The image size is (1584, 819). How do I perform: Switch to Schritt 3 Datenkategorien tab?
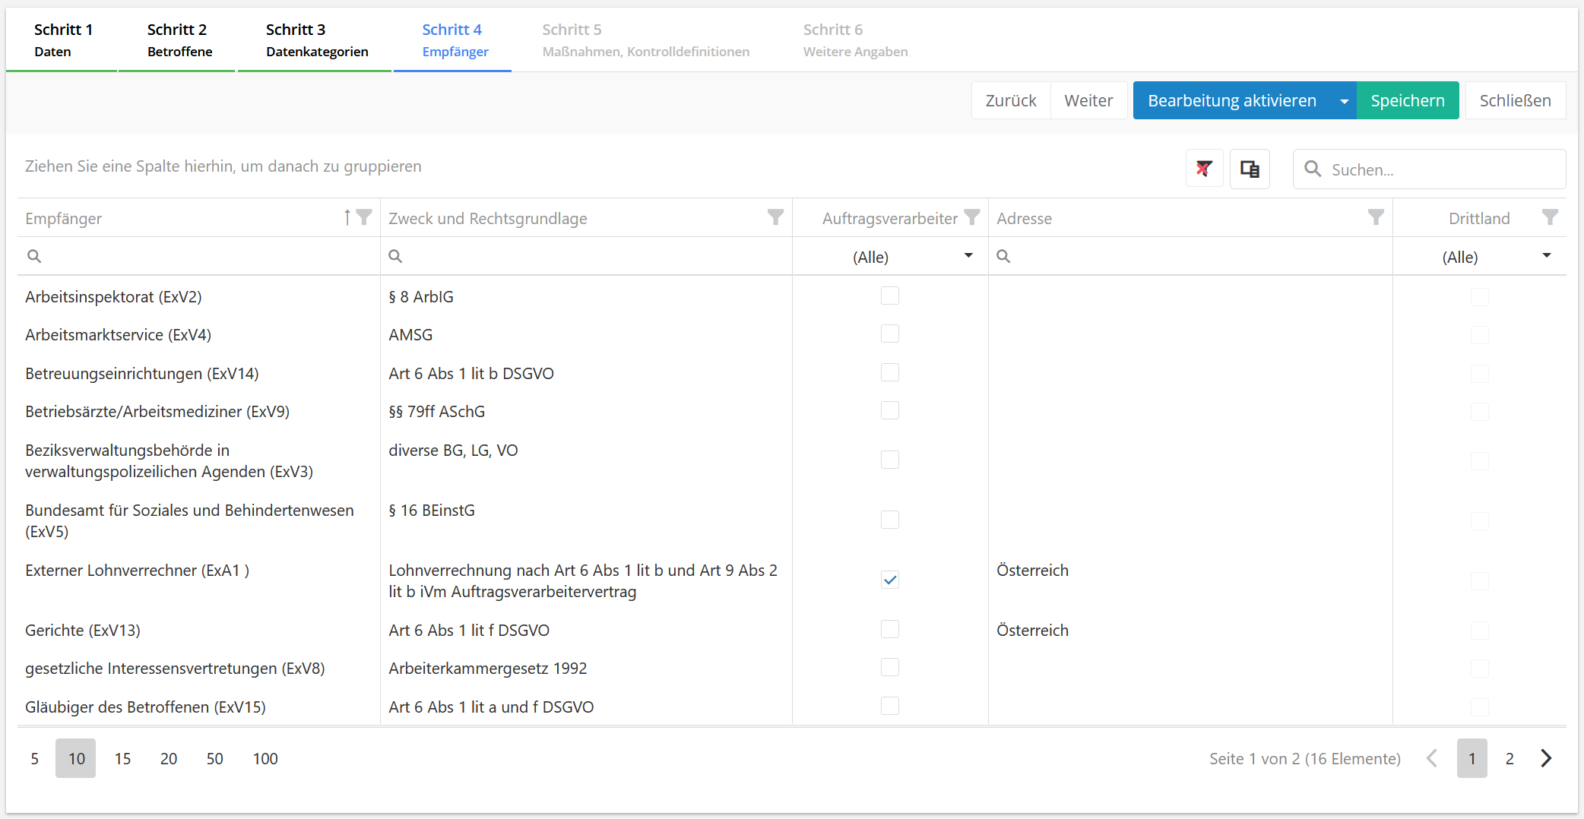coord(316,40)
